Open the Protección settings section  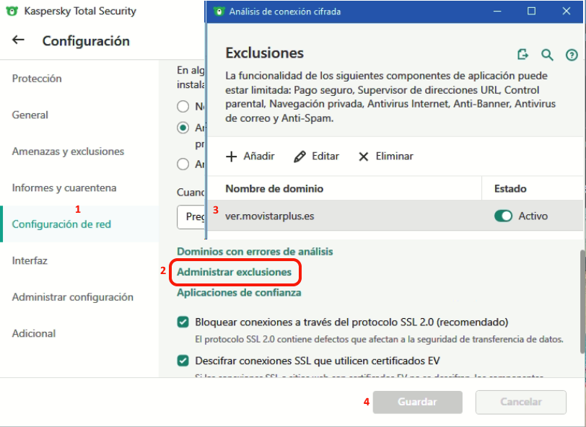click(37, 79)
